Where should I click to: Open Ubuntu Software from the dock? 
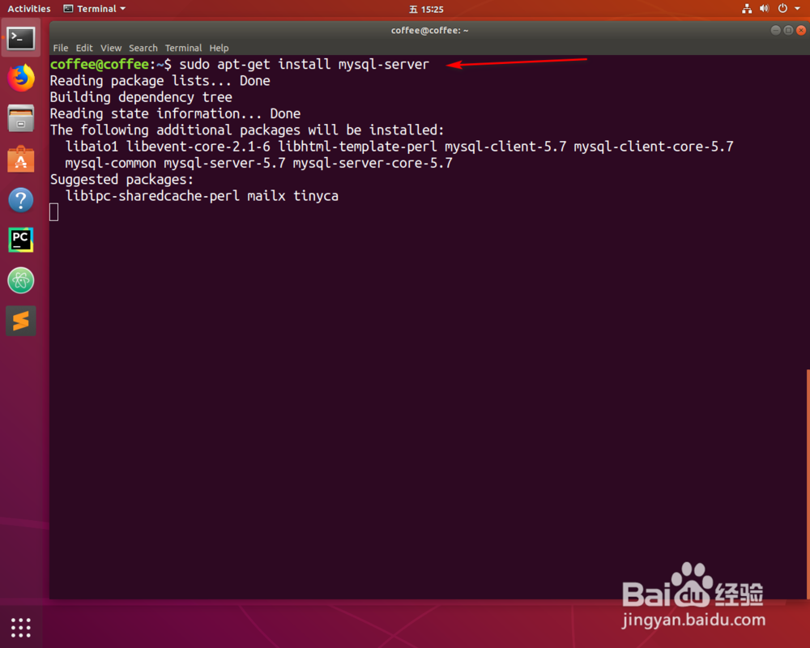20,159
